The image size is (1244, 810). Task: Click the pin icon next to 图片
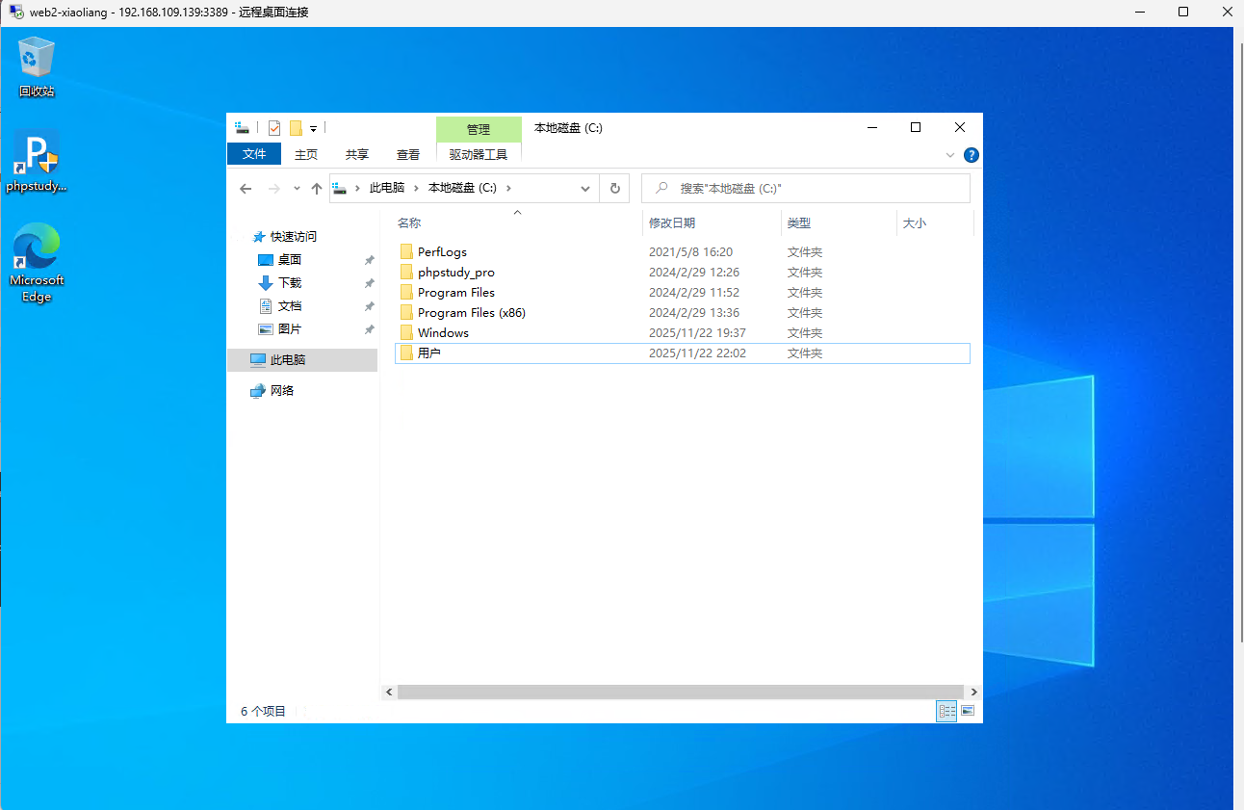(370, 329)
